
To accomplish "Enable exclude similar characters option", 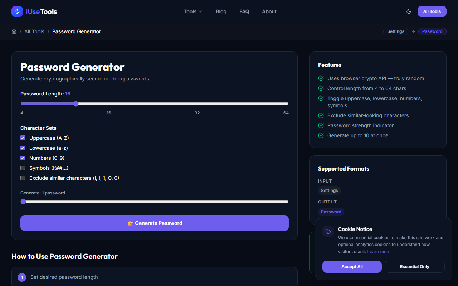I will click(x=23, y=178).
